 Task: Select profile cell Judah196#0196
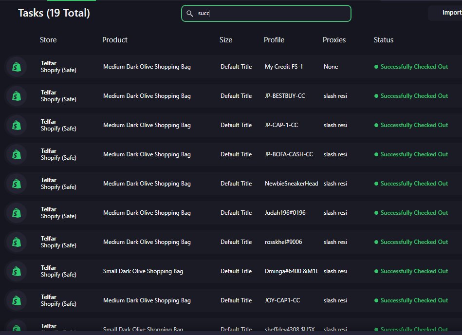tap(285, 212)
